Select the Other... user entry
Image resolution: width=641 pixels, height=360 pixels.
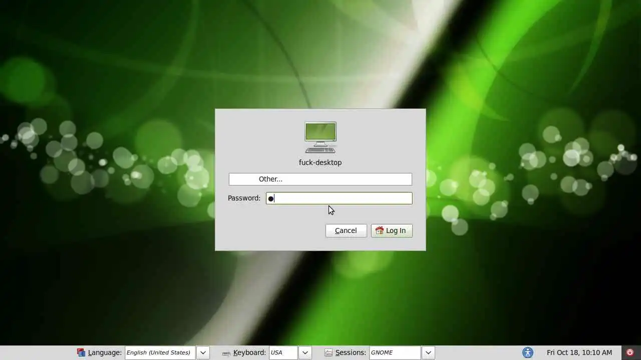coord(320,179)
